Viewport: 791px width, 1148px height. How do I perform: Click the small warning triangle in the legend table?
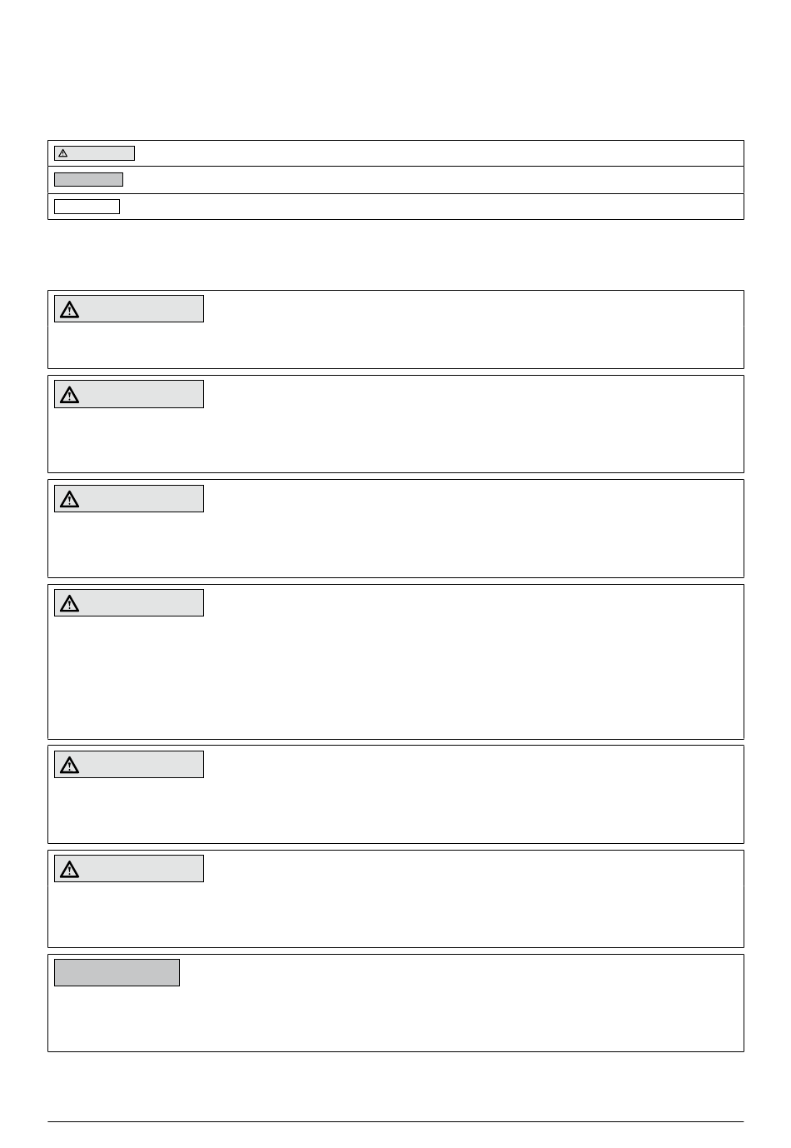coord(63,153)
